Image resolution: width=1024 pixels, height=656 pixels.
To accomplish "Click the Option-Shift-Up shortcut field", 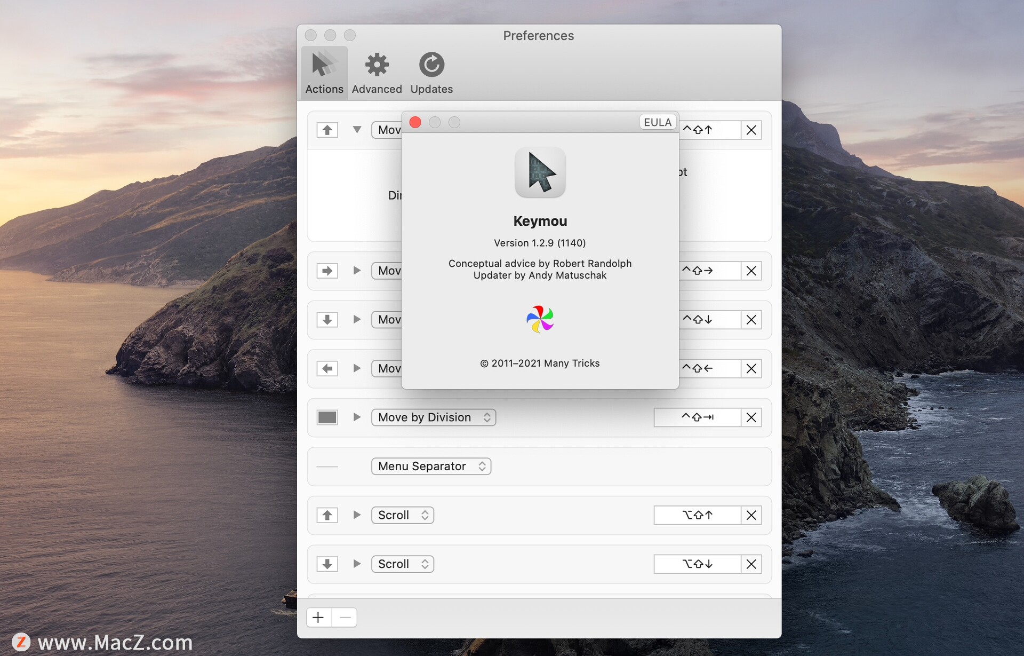I will (x=697, y=515).
